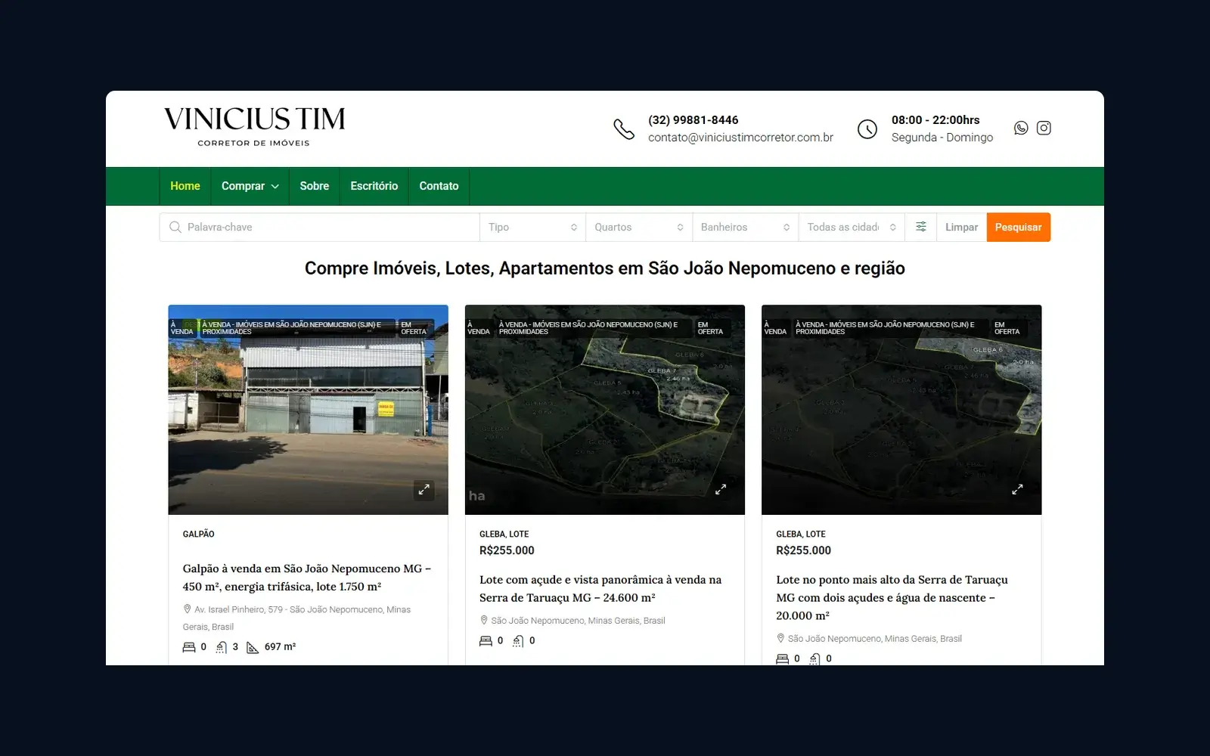The width and height of the screenshot is (1210, 756).
Task: Click phone number (32) 99881-8446
Action: tap(693, 119)
